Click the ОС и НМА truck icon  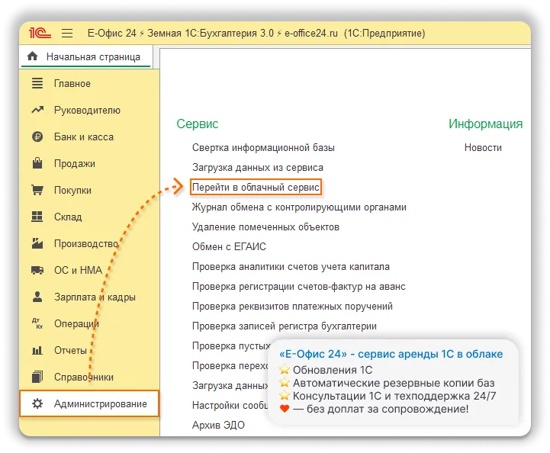(x=37, y=271)
